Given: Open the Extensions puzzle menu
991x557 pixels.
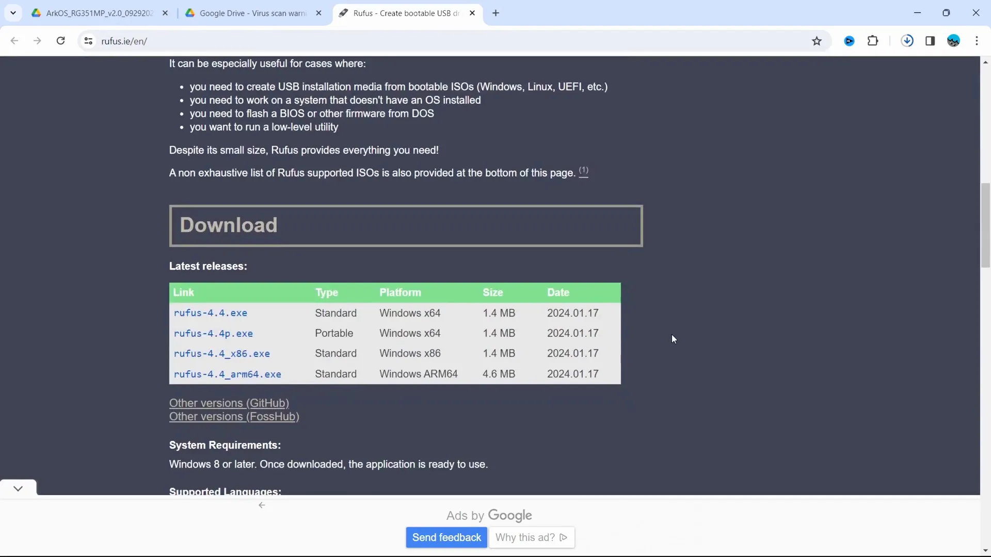Looking at the screenshot, I should point(873,41).
